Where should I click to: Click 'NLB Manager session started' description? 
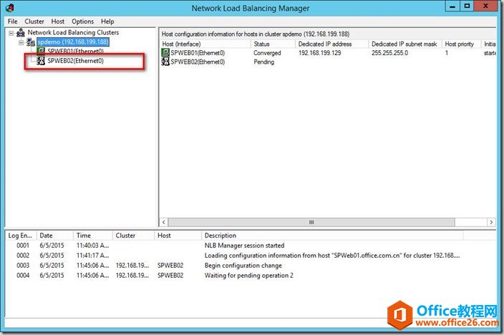[x=244, y=246]
